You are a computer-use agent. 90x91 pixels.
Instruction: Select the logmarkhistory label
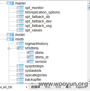(x=37, y=44)
